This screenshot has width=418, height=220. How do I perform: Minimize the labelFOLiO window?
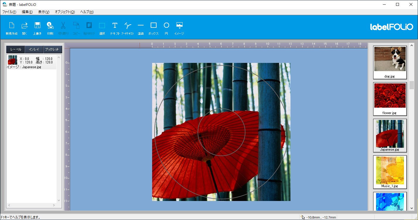point(384,4)
